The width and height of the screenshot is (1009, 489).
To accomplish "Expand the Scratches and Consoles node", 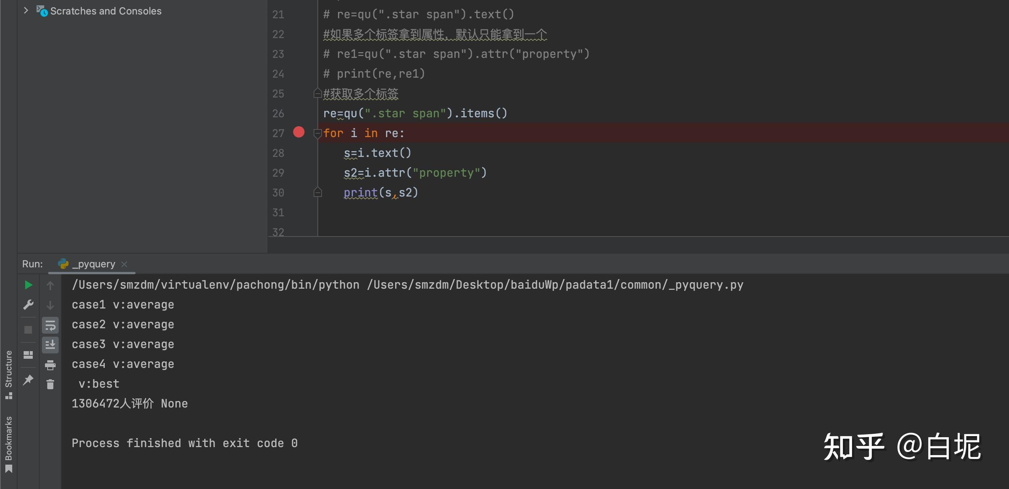I will click(26, 11).
